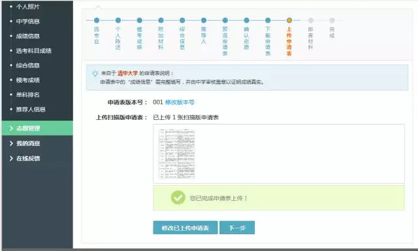
Task: Open 推荐人信息 sidebar item
Action: coord(31,109)
